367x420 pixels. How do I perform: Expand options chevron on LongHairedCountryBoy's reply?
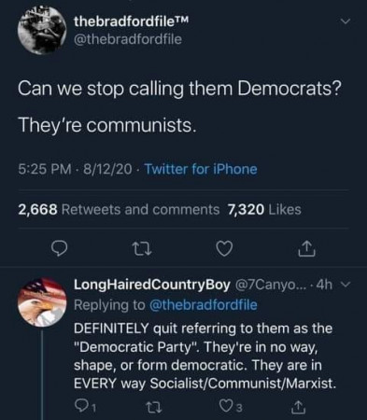coord(346,284)
